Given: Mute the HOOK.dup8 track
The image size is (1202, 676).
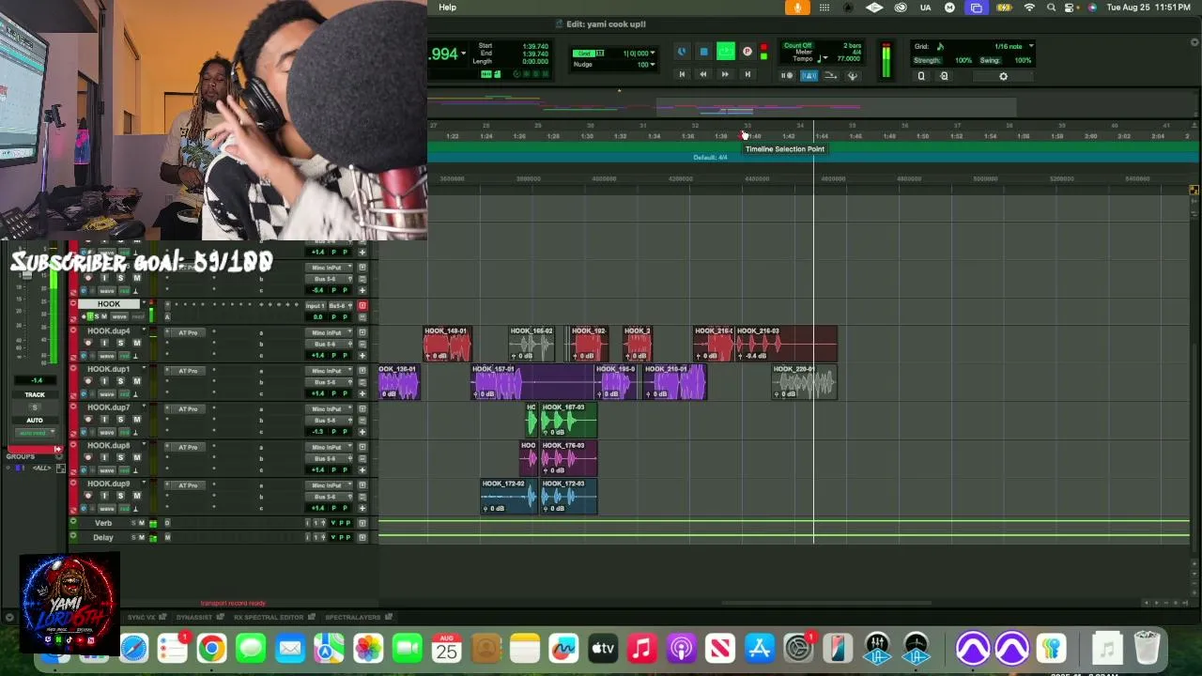Looking at the screenshot, I should click(x=136, y=458).
